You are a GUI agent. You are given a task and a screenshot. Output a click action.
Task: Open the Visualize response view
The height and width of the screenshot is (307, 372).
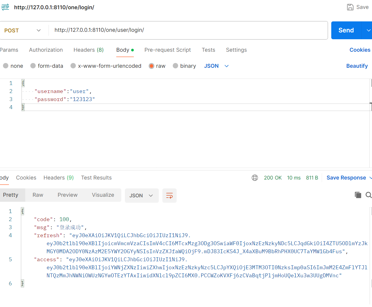click(103, 195)
